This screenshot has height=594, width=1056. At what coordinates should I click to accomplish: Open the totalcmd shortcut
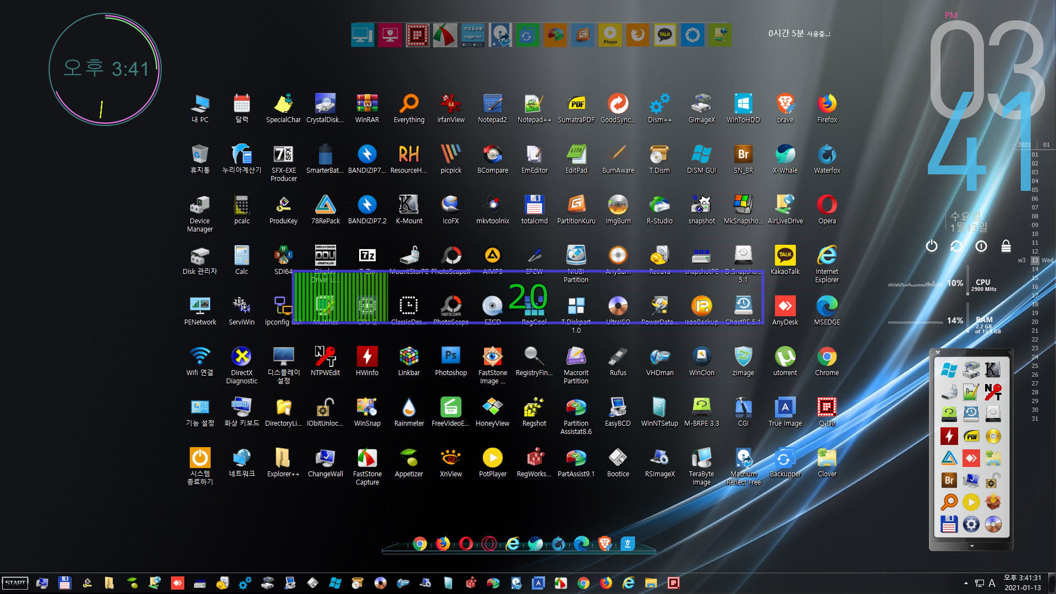[534, 209]
